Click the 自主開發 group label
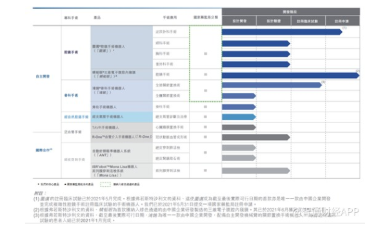Image resolution: width=387 pixels, height=232 pixels. pyautogui.click(x=43, y=77)
